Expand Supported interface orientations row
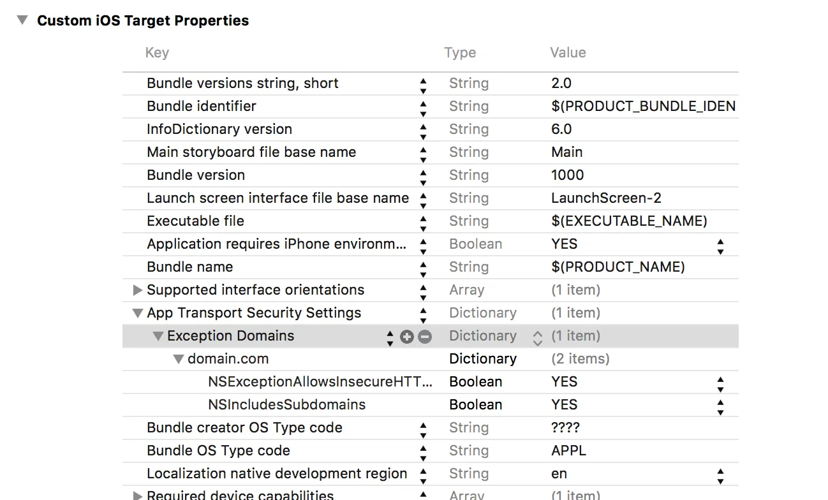Viewport: 828px width, 500px height. point(137,290)
